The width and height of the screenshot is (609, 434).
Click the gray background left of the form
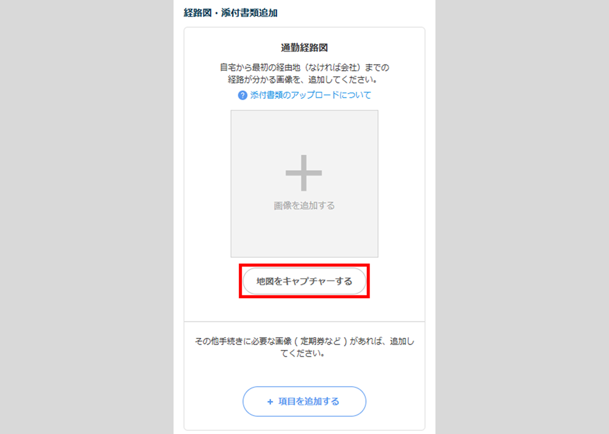[x=86, y=217]
